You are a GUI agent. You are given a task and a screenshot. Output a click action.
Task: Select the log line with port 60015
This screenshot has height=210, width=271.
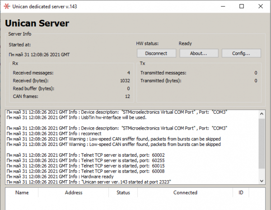tap(86, 166)
